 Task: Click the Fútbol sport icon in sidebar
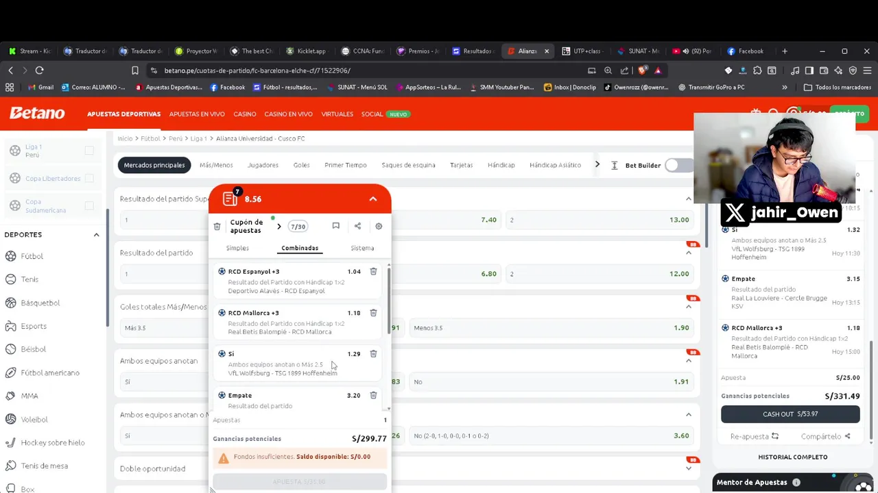pos(11,256)
